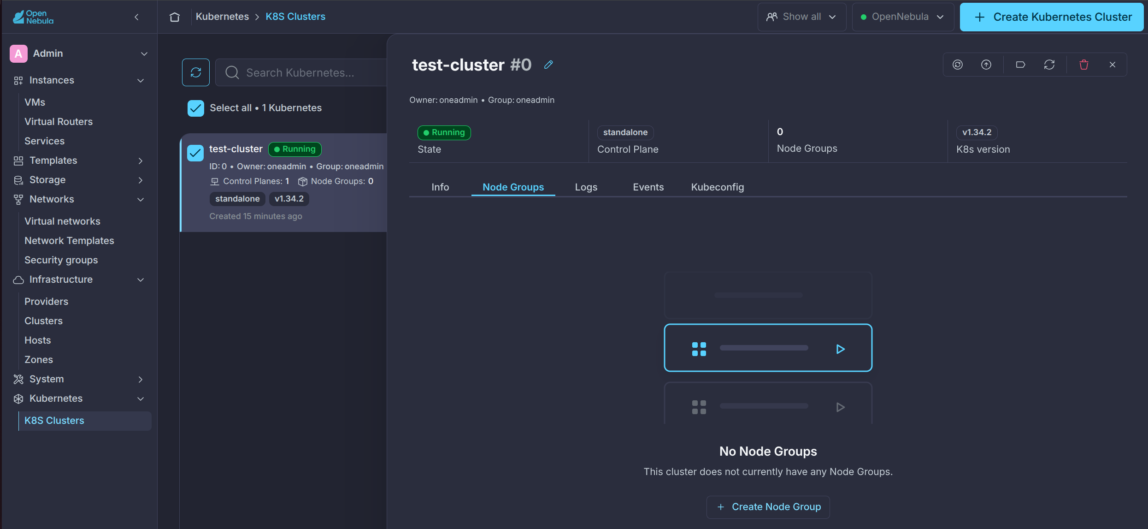Screen dimensions: 1148x529
Task: Open the Show all filter dropdown
Action: (x=802, y=17)
